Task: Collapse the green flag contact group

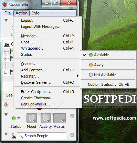Action: click(x=6, y=51)
